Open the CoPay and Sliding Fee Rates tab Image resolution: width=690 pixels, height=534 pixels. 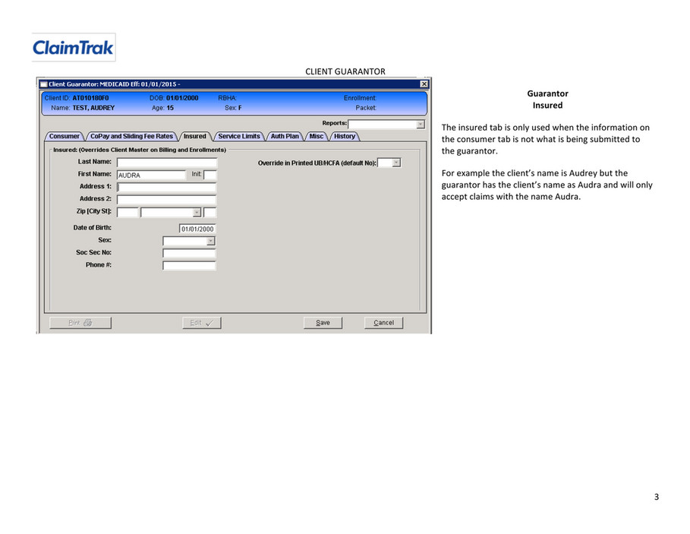131,137
